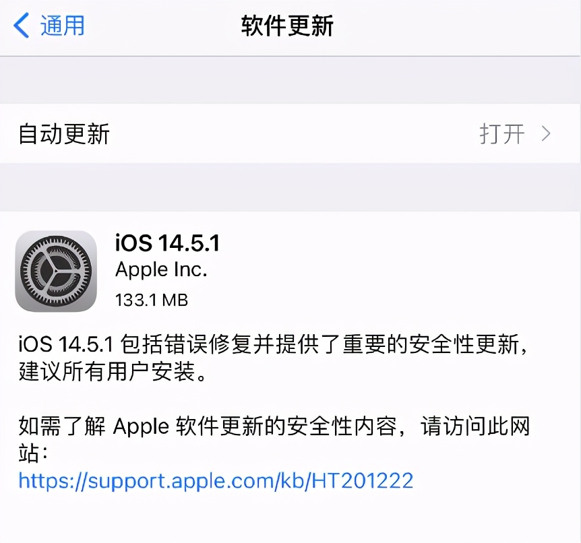Screen dimensions: 581x543
Task: Click the iOS Settings gear icon
Action: click(x=56, y=271)
